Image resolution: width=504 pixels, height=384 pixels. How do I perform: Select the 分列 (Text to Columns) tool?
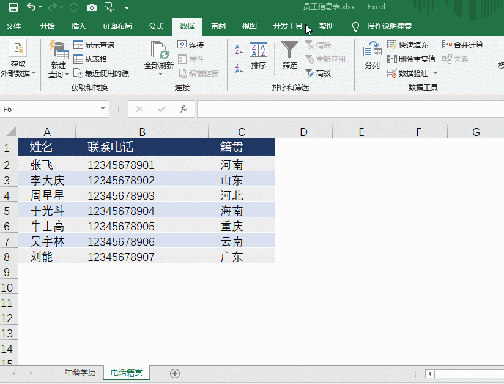click(372, 55)
